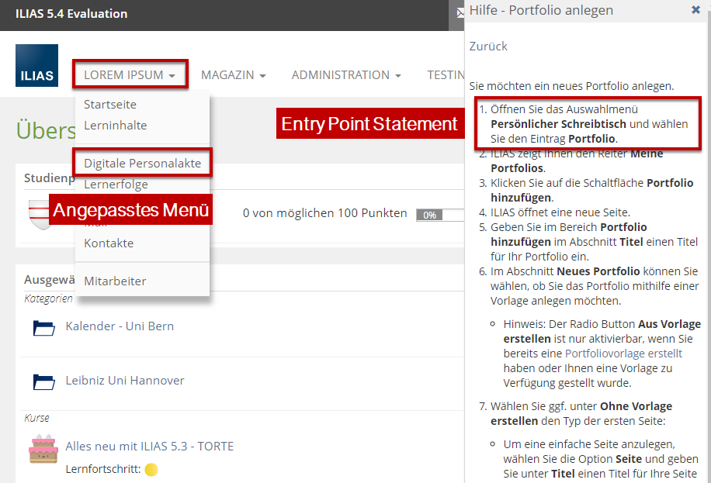The image size is (711, 483).
Task: Close the Hilfe panel with the X
Action: tap(695, 9)
